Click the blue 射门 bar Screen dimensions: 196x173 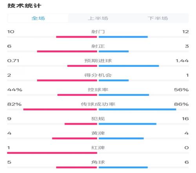click(123, 37)
